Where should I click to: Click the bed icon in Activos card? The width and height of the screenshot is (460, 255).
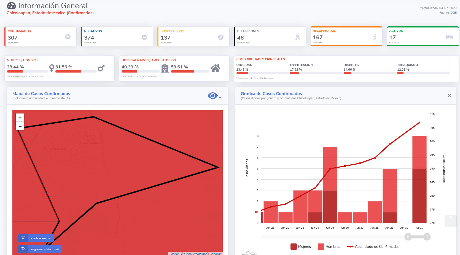click(x=450, y=37)
